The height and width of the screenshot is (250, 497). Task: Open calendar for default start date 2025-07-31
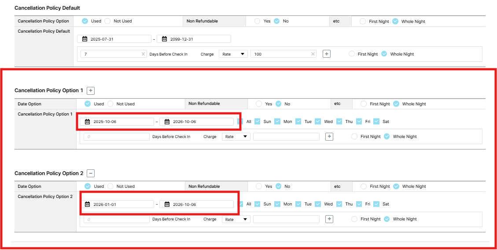85,39
